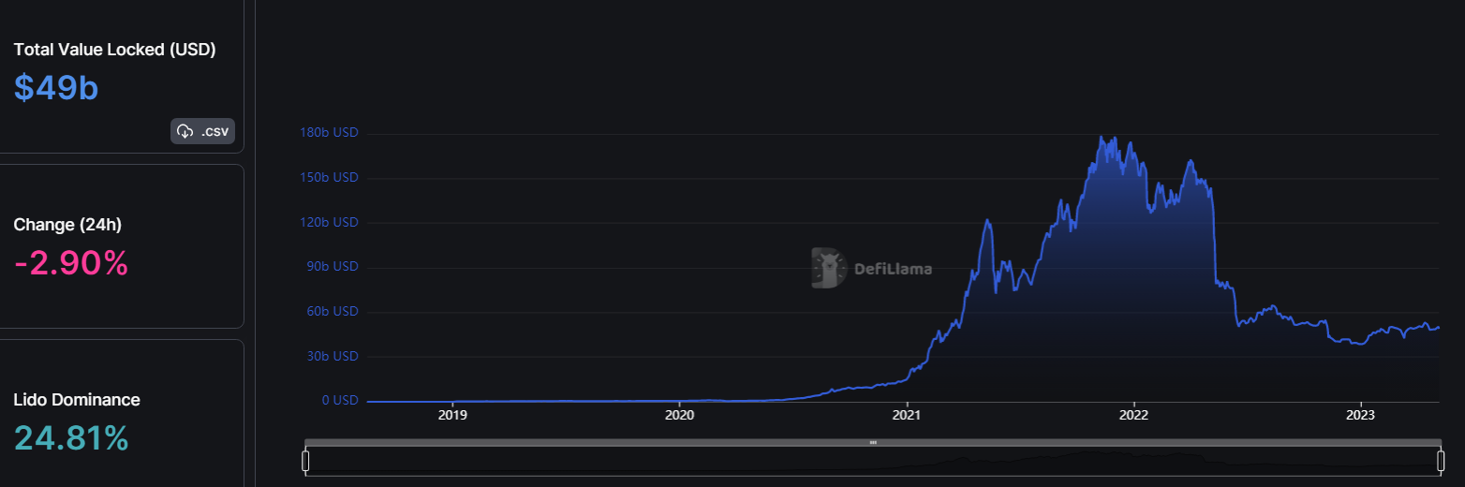The width and height of the screenshot is (1465, 487).
Task: Click the 180b USD y-axis label
Action: (329, 133)
